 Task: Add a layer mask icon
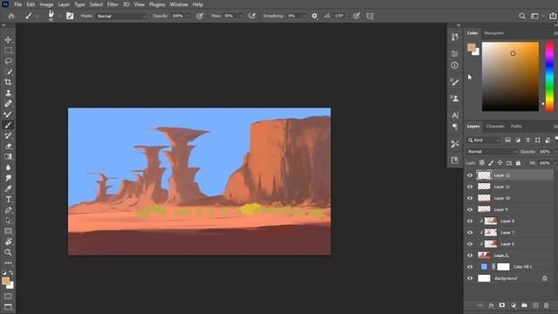(x=502, y=305)
